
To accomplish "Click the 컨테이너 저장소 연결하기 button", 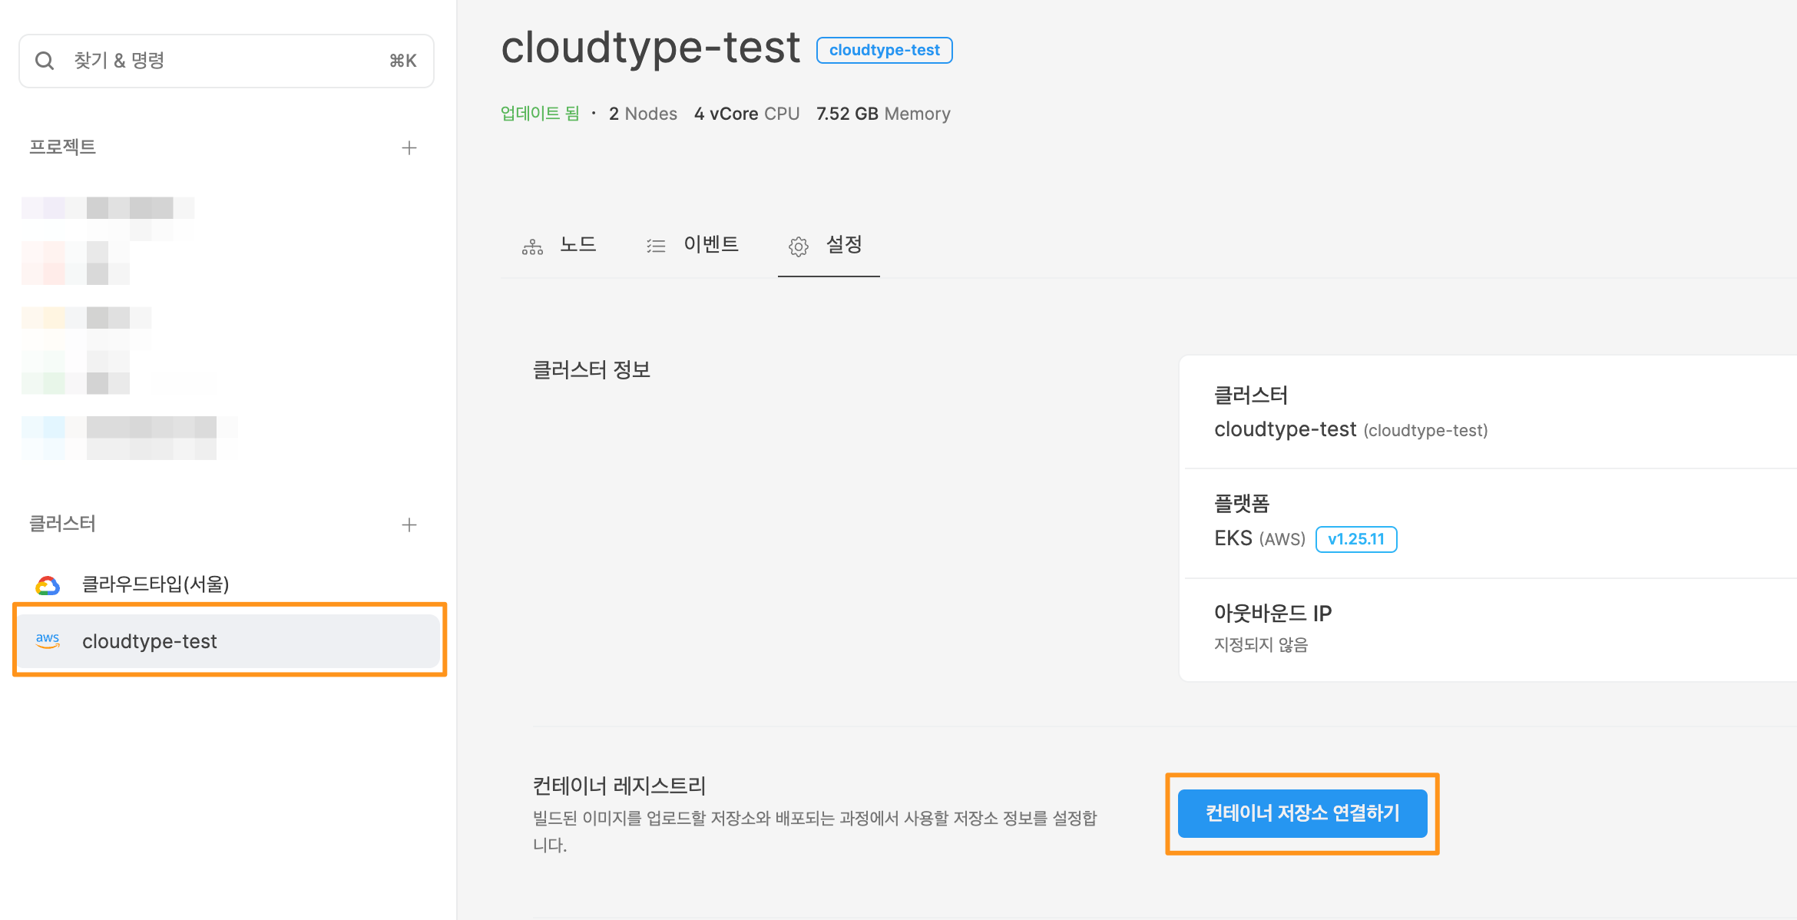I will (1302, 813).
